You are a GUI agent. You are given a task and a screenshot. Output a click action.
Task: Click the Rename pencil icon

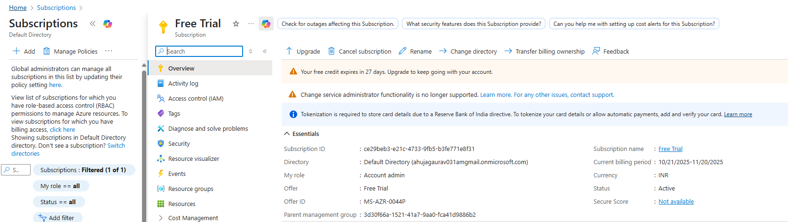click(402, 51)
